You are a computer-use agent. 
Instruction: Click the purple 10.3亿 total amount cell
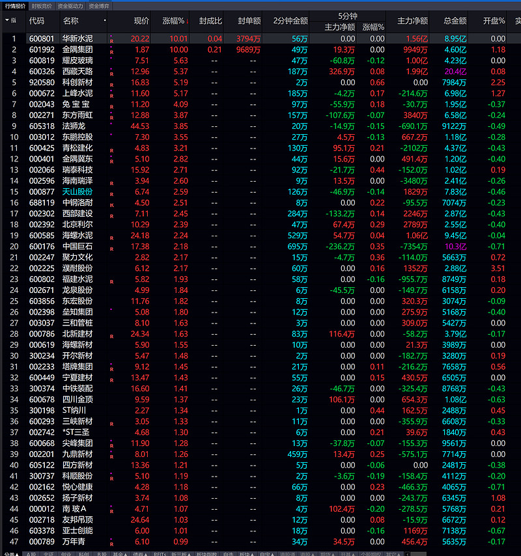pyautogui.click(x=455, y=247)
